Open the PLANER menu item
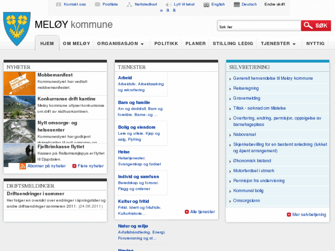Screen dimensions: 335x251 tap(195, 44)
